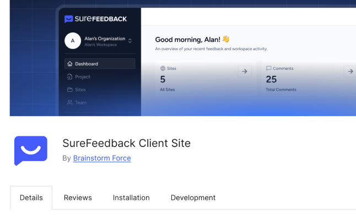Click the waving hand emoji
This screenshot has height=220, width=356.
click(x=226, y=39)
